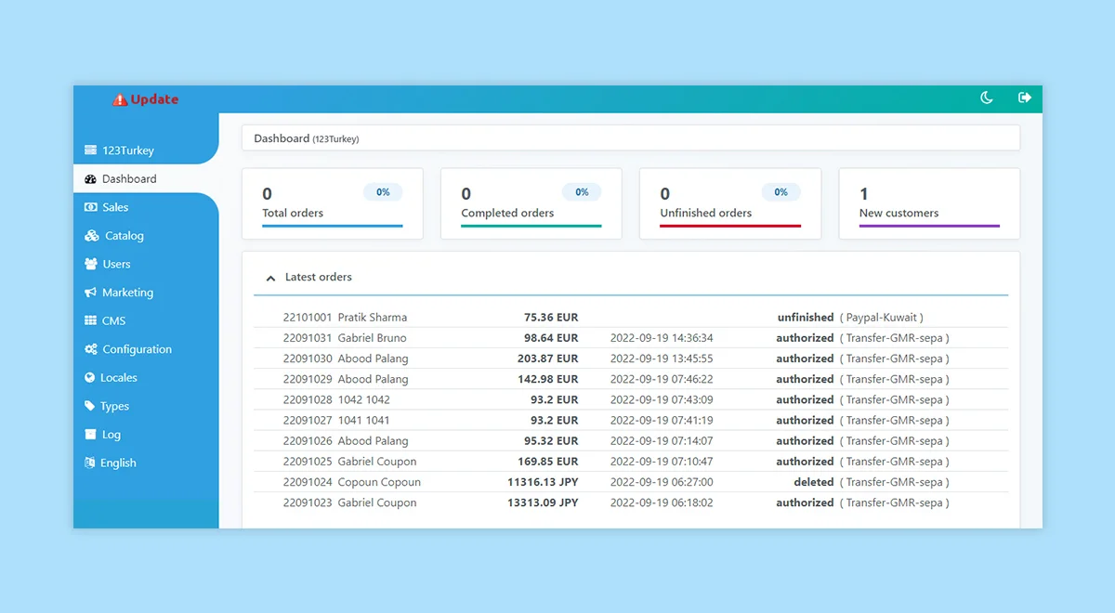This screenshot has height=613, width=1115.
Task: Collapse the Latest orders panel
Action: tap(269, 277)
